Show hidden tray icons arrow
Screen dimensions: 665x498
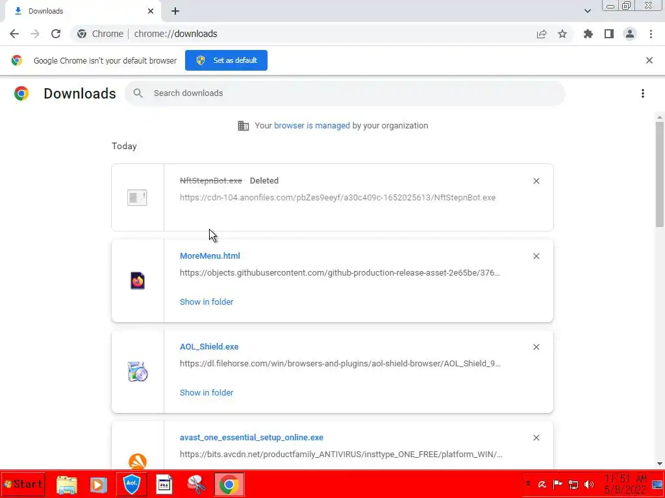pyautogui.click(x=528, y=484)
